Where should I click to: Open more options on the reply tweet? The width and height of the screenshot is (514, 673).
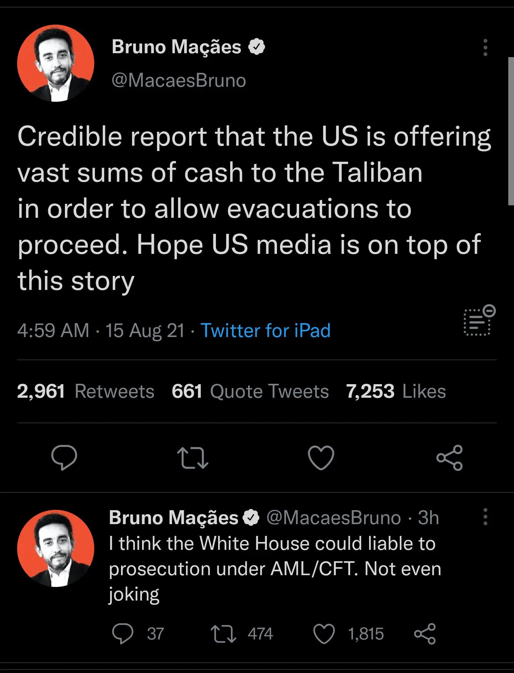tap(485, 517)
